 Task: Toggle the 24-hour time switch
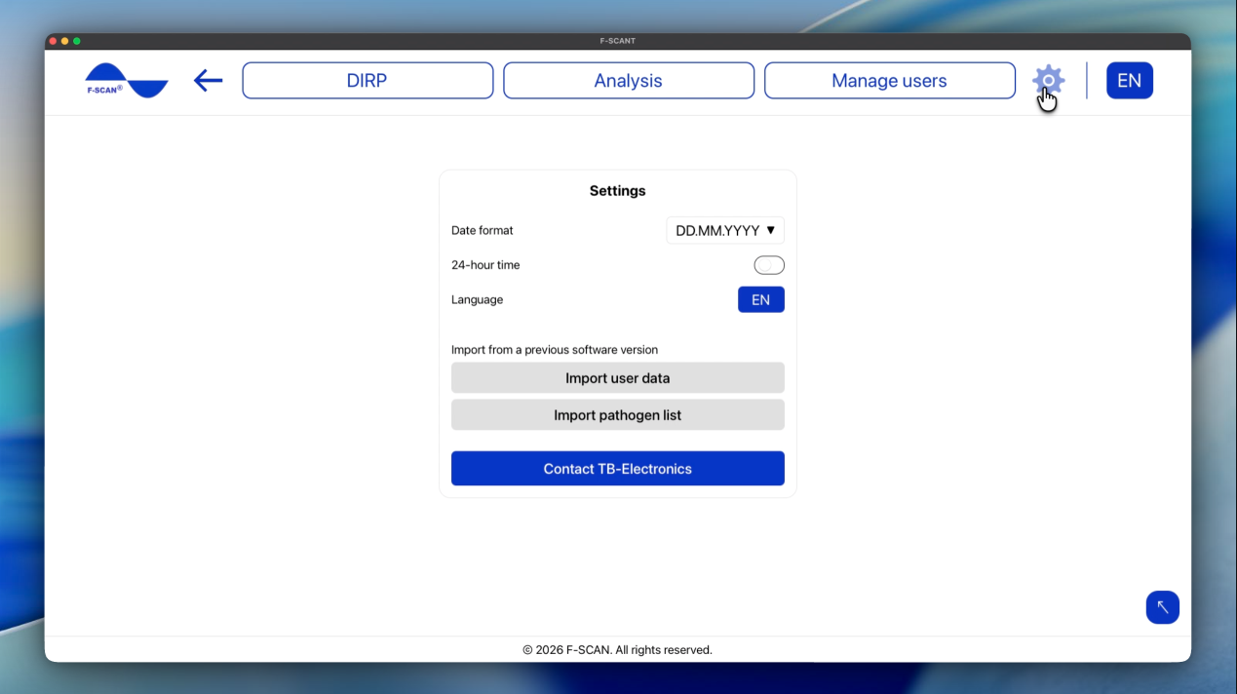pos(769,265)
